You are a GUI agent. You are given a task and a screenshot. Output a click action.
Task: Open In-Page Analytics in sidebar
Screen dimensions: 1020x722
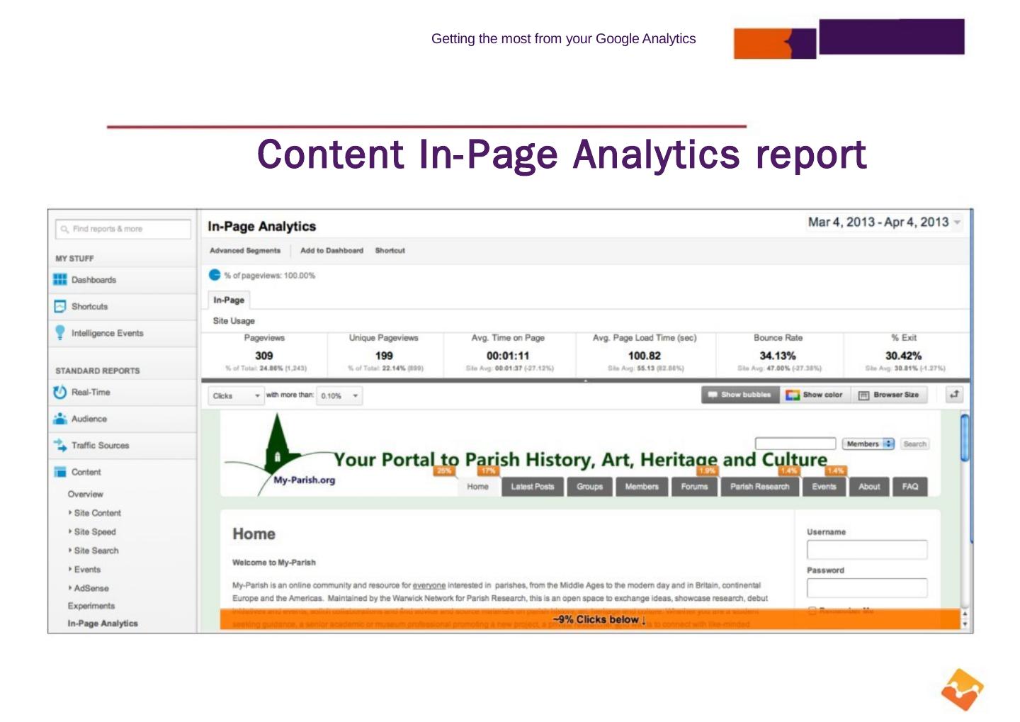pyautogui.click(x=103, y=624)
